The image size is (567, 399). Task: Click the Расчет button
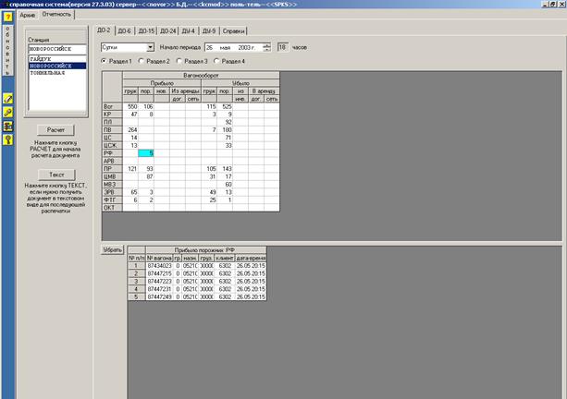coord(55,129)
